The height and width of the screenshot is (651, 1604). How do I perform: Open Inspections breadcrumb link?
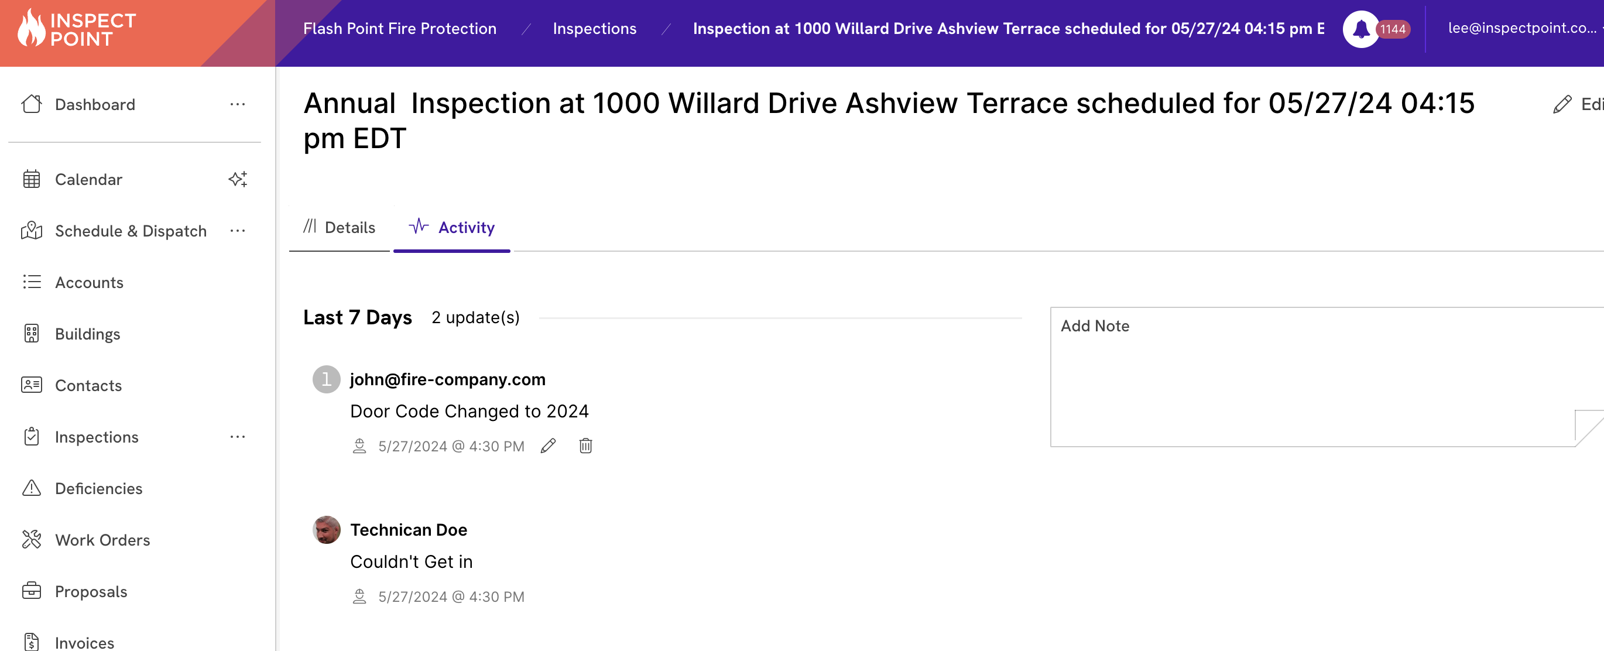[594, 29]
